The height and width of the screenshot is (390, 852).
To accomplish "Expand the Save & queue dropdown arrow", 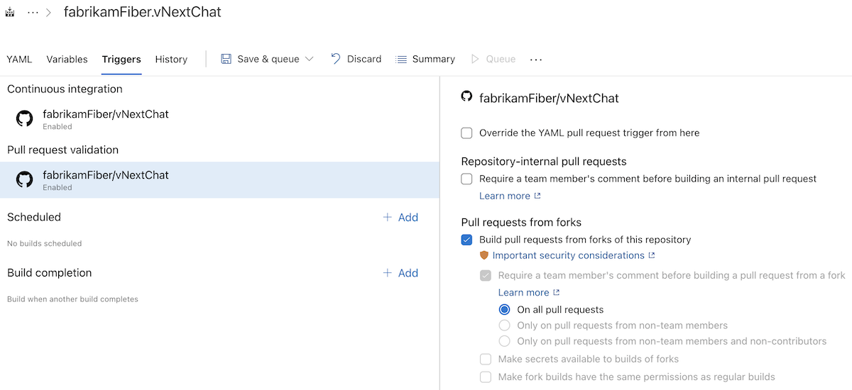I will [x=309, y=59].
